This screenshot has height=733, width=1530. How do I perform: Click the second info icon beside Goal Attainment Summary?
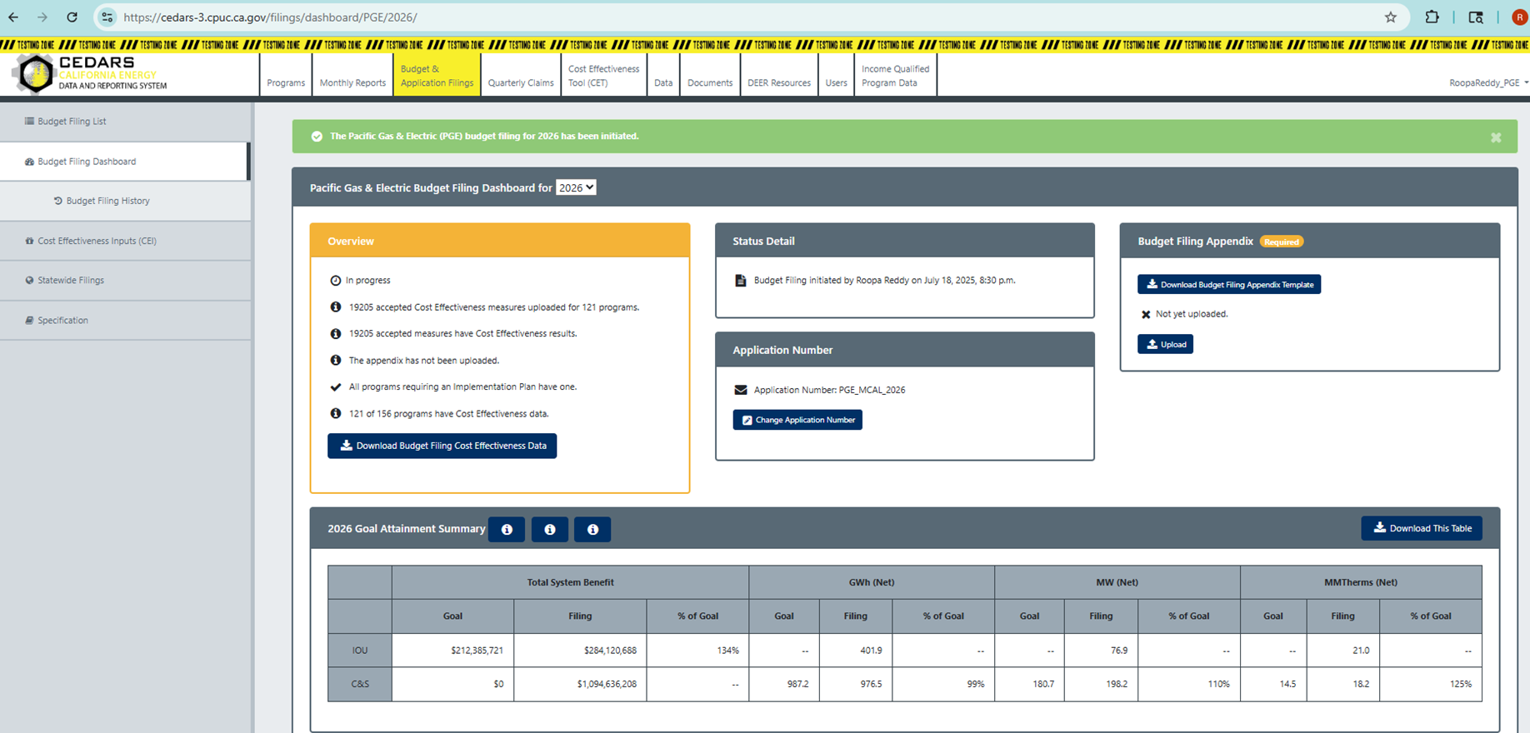point(550,529)
